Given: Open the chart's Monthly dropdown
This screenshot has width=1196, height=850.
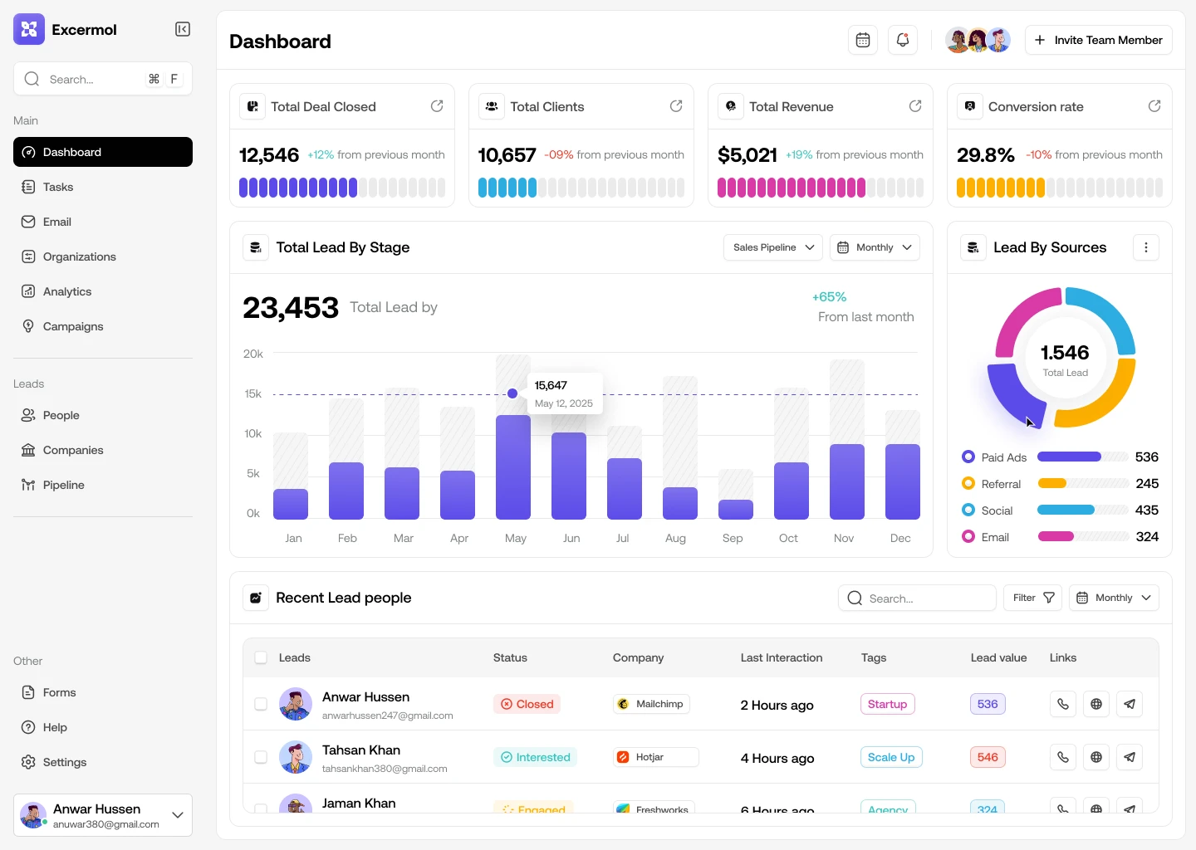Looking at the screenshot, I should coord(875,247).
